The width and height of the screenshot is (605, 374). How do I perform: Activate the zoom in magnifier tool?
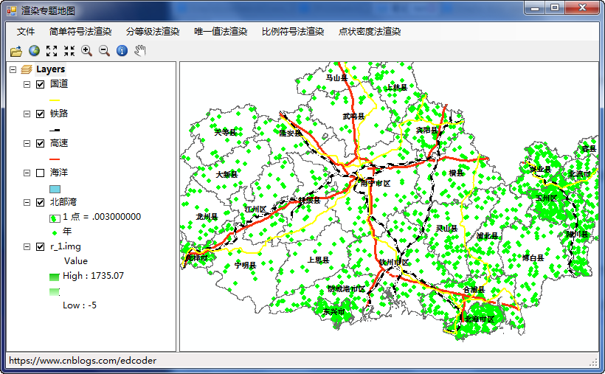coord(86,51)
